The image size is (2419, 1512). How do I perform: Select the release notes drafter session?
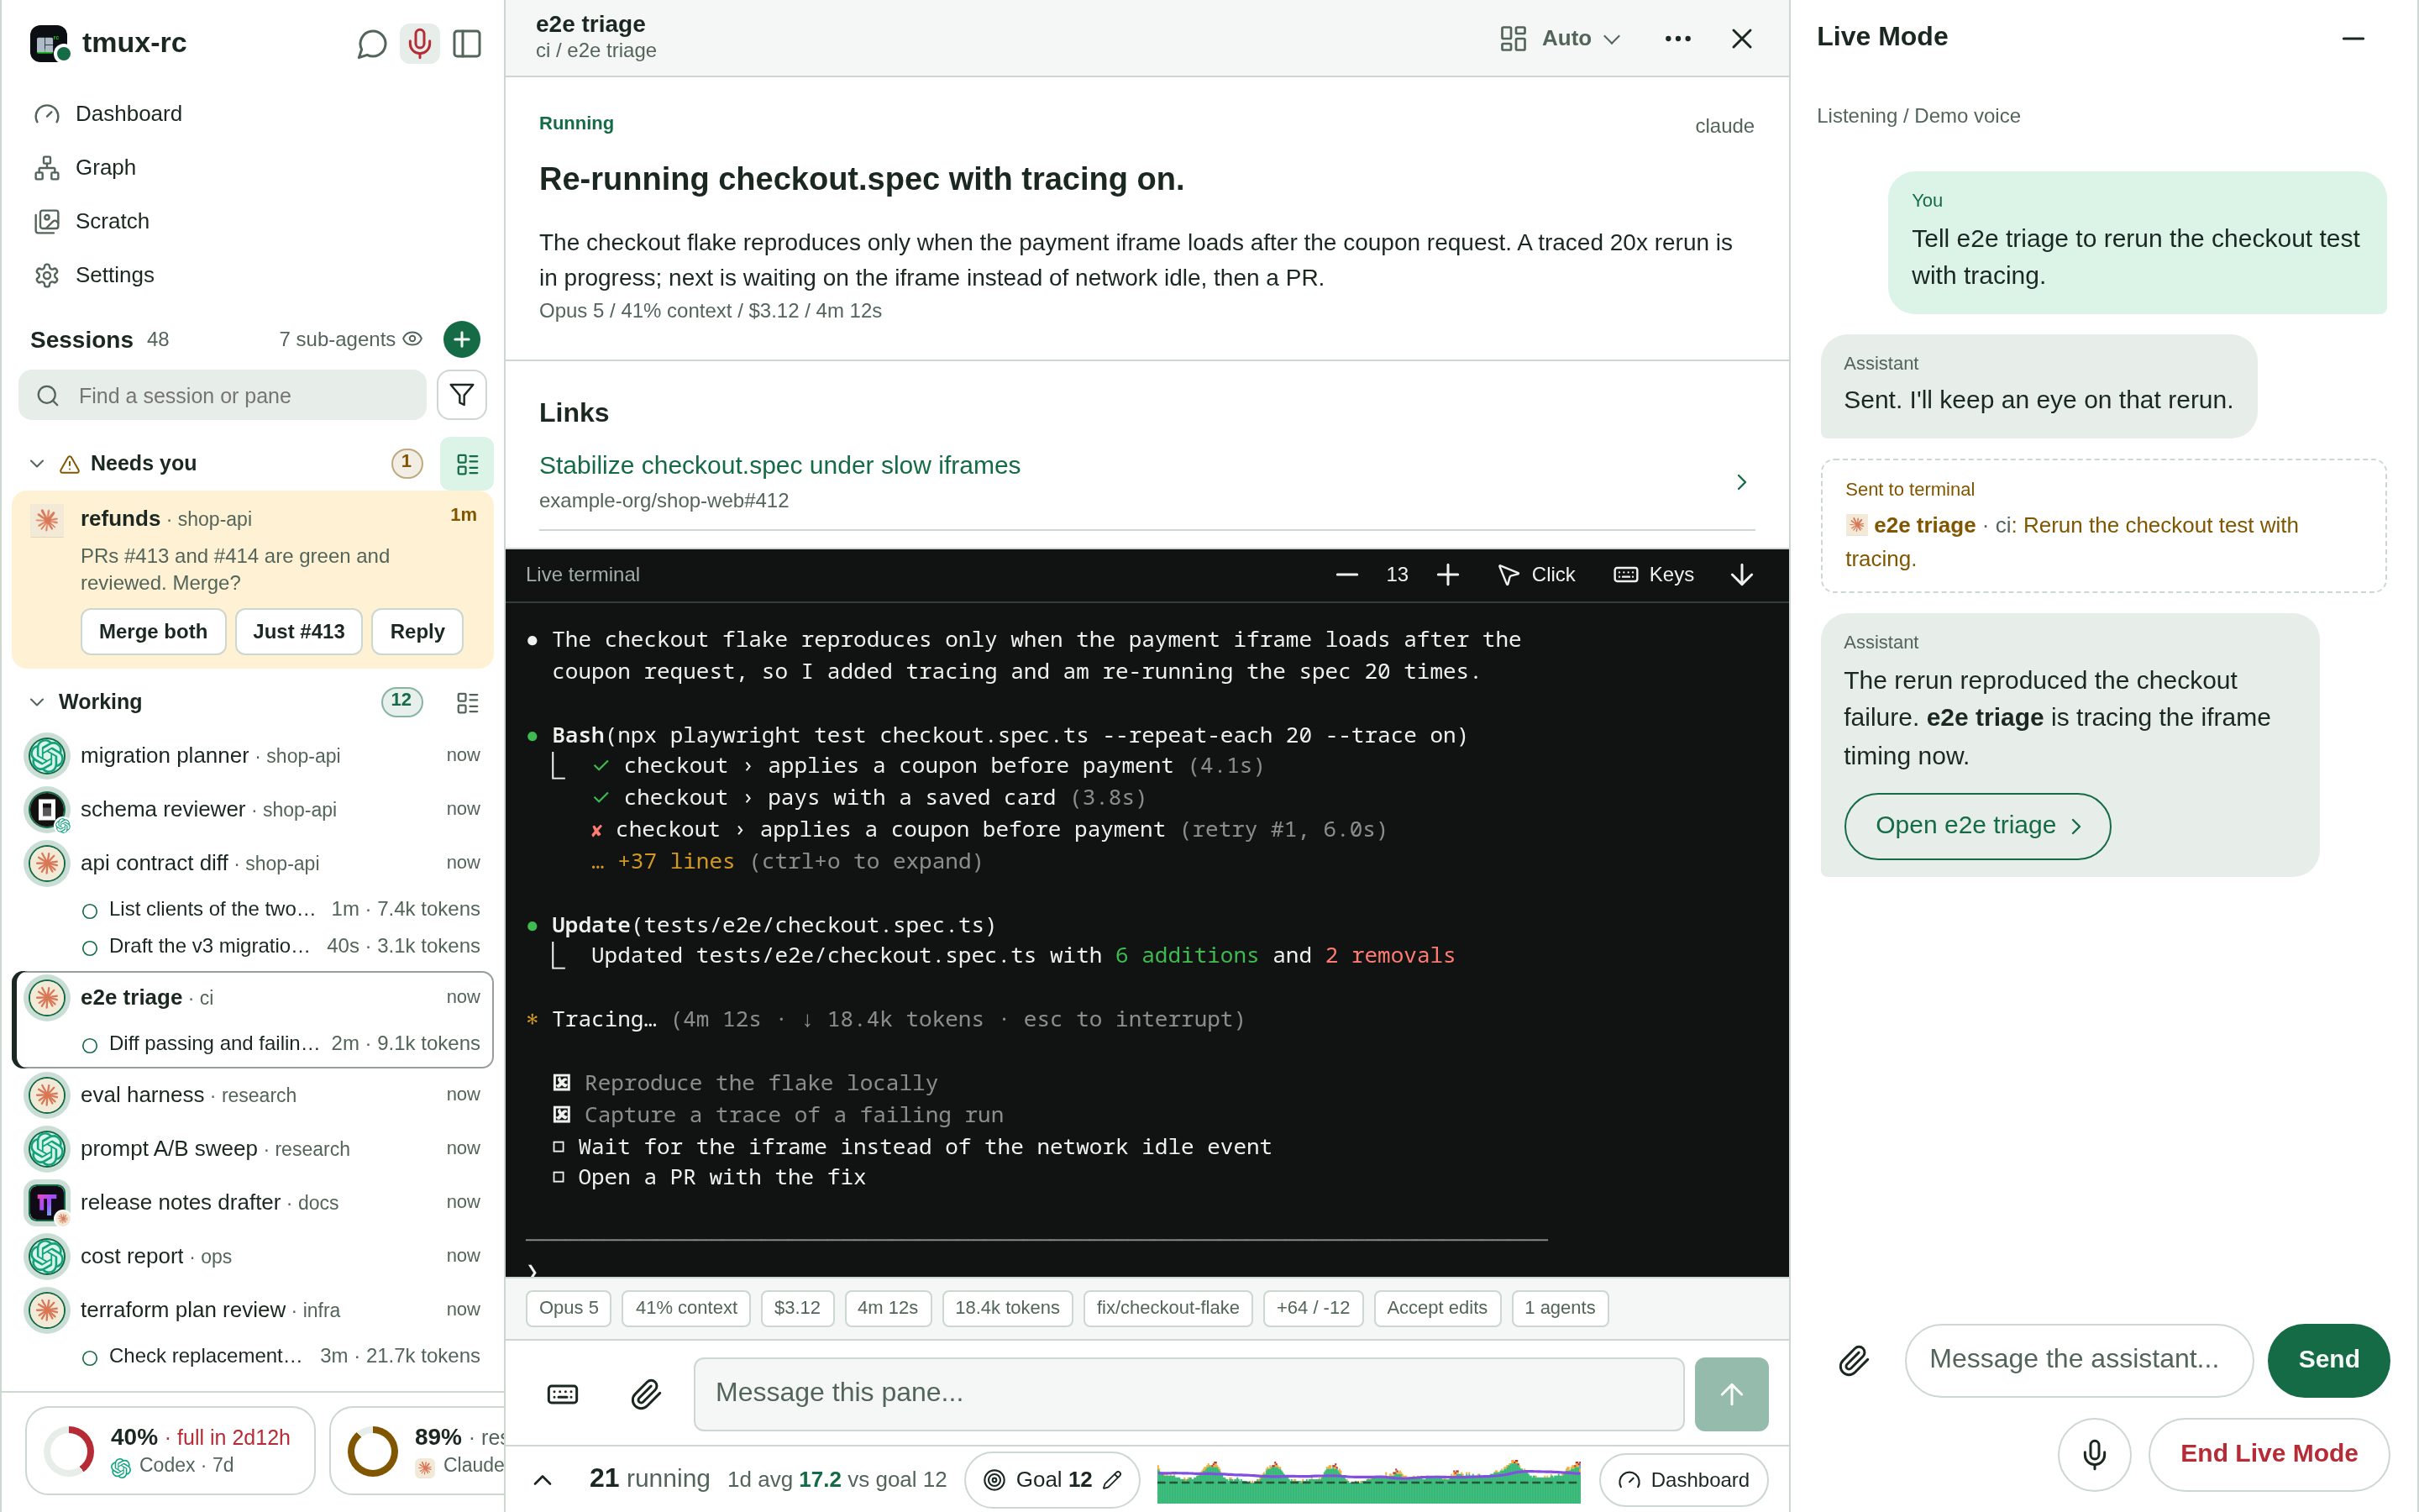[x=252, y=1202]
